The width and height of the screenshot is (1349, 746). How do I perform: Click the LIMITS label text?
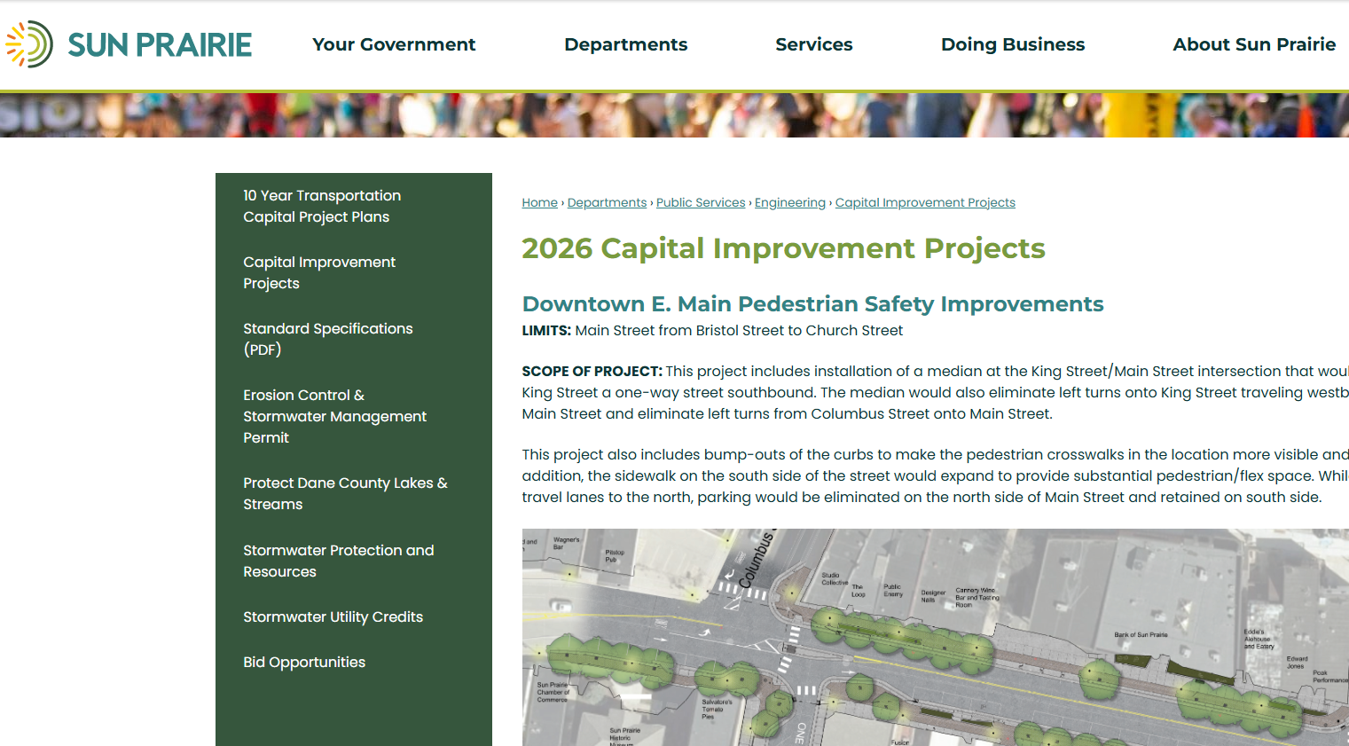[546, 330]
